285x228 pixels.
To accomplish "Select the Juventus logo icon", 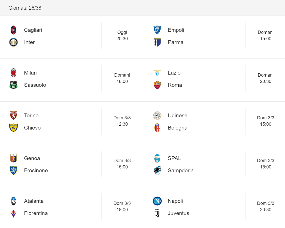I will (x=157, y=213).
